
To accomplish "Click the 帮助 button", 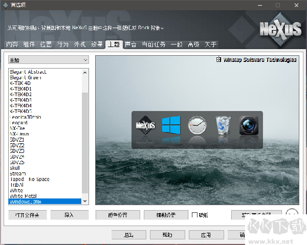I will [x=167, y=235].
